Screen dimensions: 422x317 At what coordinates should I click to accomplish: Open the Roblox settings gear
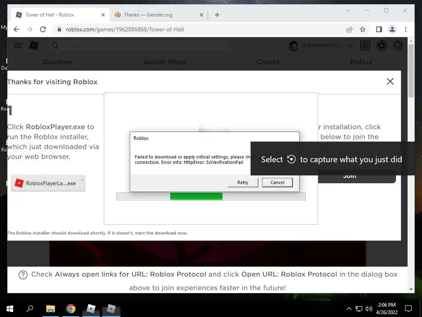click(398, 45)
